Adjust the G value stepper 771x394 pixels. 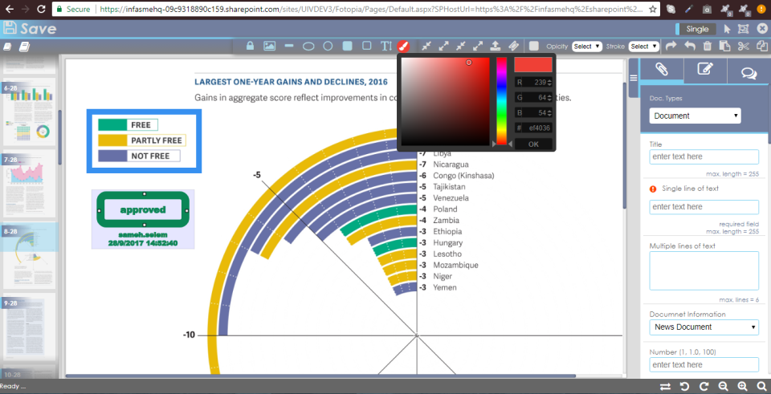pos(549,98)
